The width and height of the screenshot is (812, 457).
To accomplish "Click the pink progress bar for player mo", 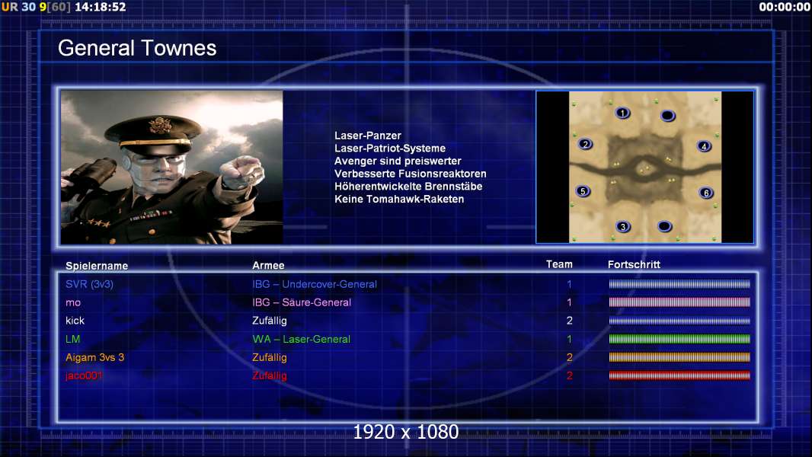I will click(679, 302).
